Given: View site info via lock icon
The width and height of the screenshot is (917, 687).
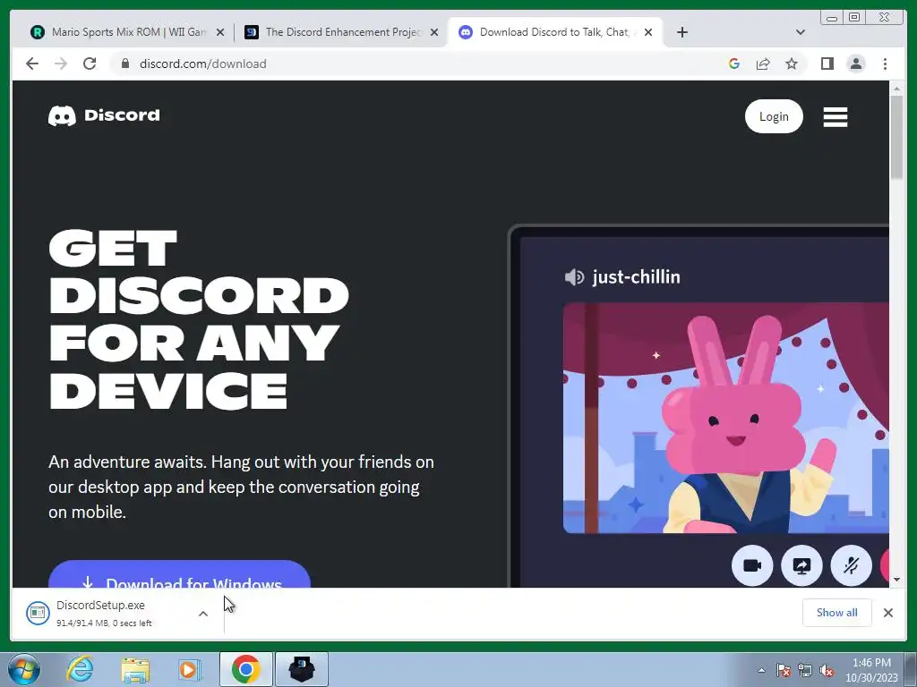Looking at the screenshot, I should (x=124, y=64).
